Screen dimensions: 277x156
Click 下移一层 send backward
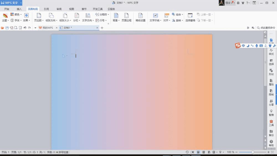(x=205, y=20)
